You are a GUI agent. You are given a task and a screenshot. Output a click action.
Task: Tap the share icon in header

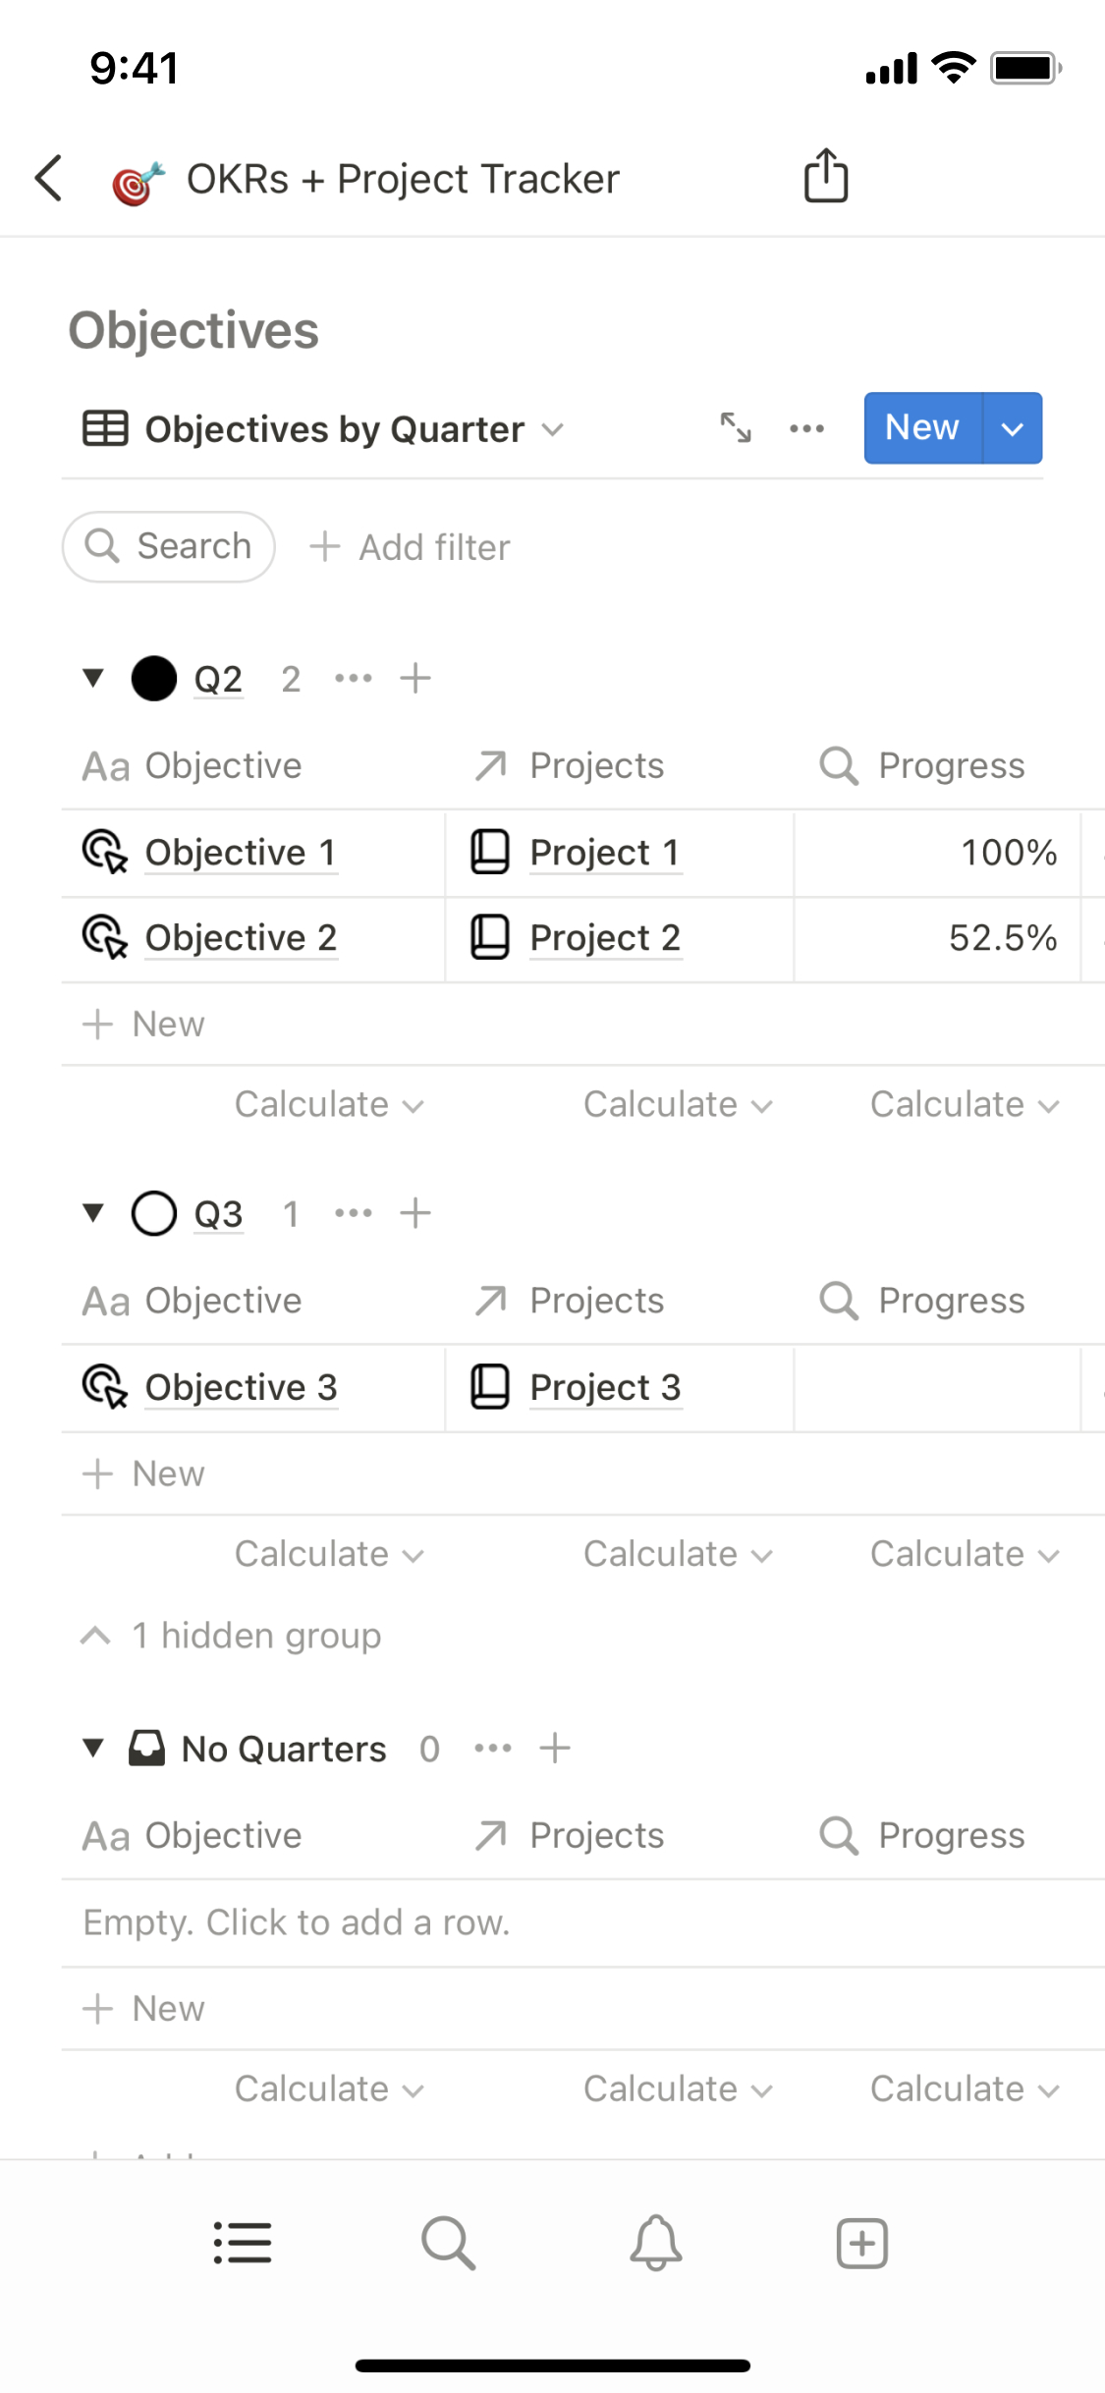tap(825, 177)
